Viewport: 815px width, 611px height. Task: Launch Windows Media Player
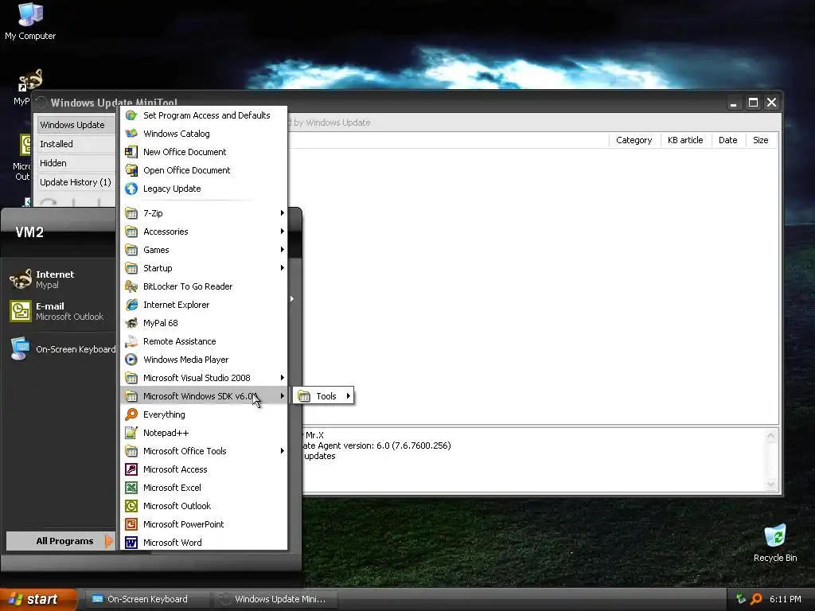click(204, 360)
